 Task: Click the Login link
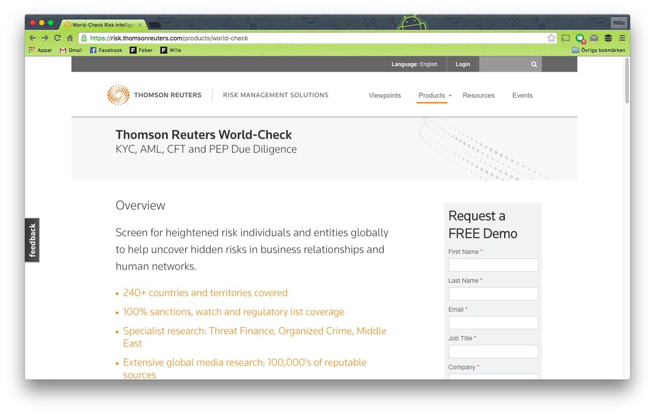tap(463, 64)
